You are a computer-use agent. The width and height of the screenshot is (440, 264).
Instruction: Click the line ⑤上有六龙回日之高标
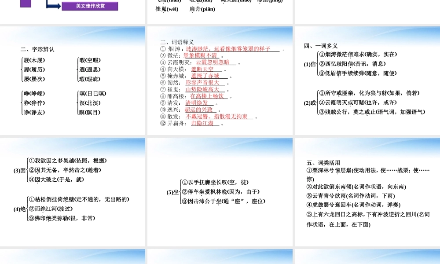coord(368,220)
